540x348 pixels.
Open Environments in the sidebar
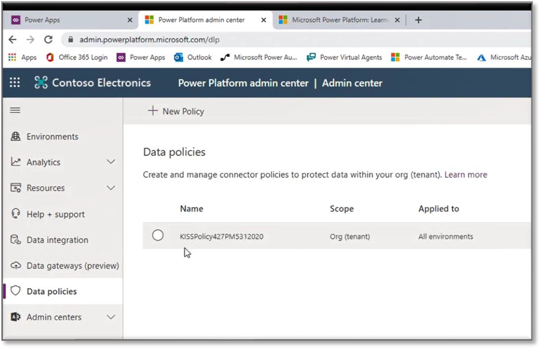coord(63,136)
